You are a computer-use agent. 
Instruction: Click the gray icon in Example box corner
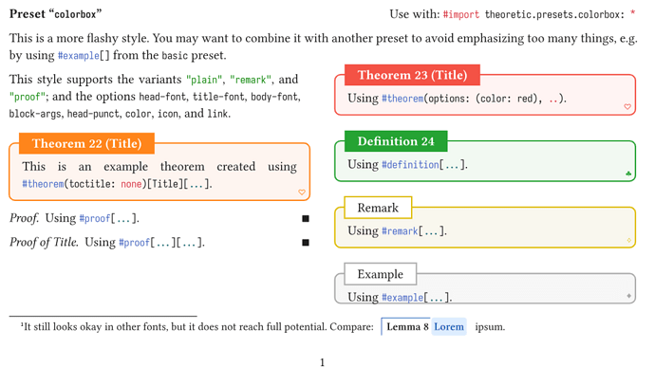click(x=628, y=297)
